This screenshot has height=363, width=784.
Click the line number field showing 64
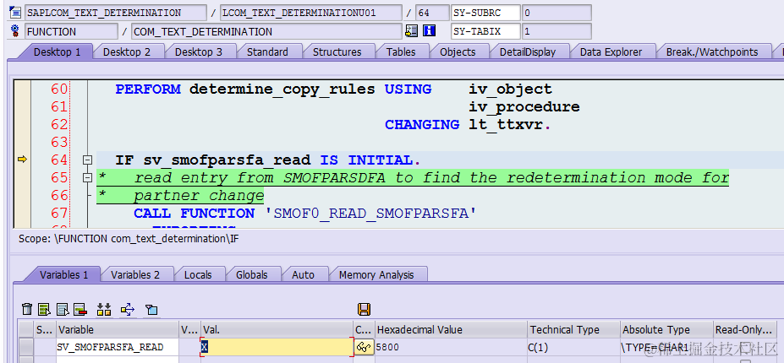432,13
